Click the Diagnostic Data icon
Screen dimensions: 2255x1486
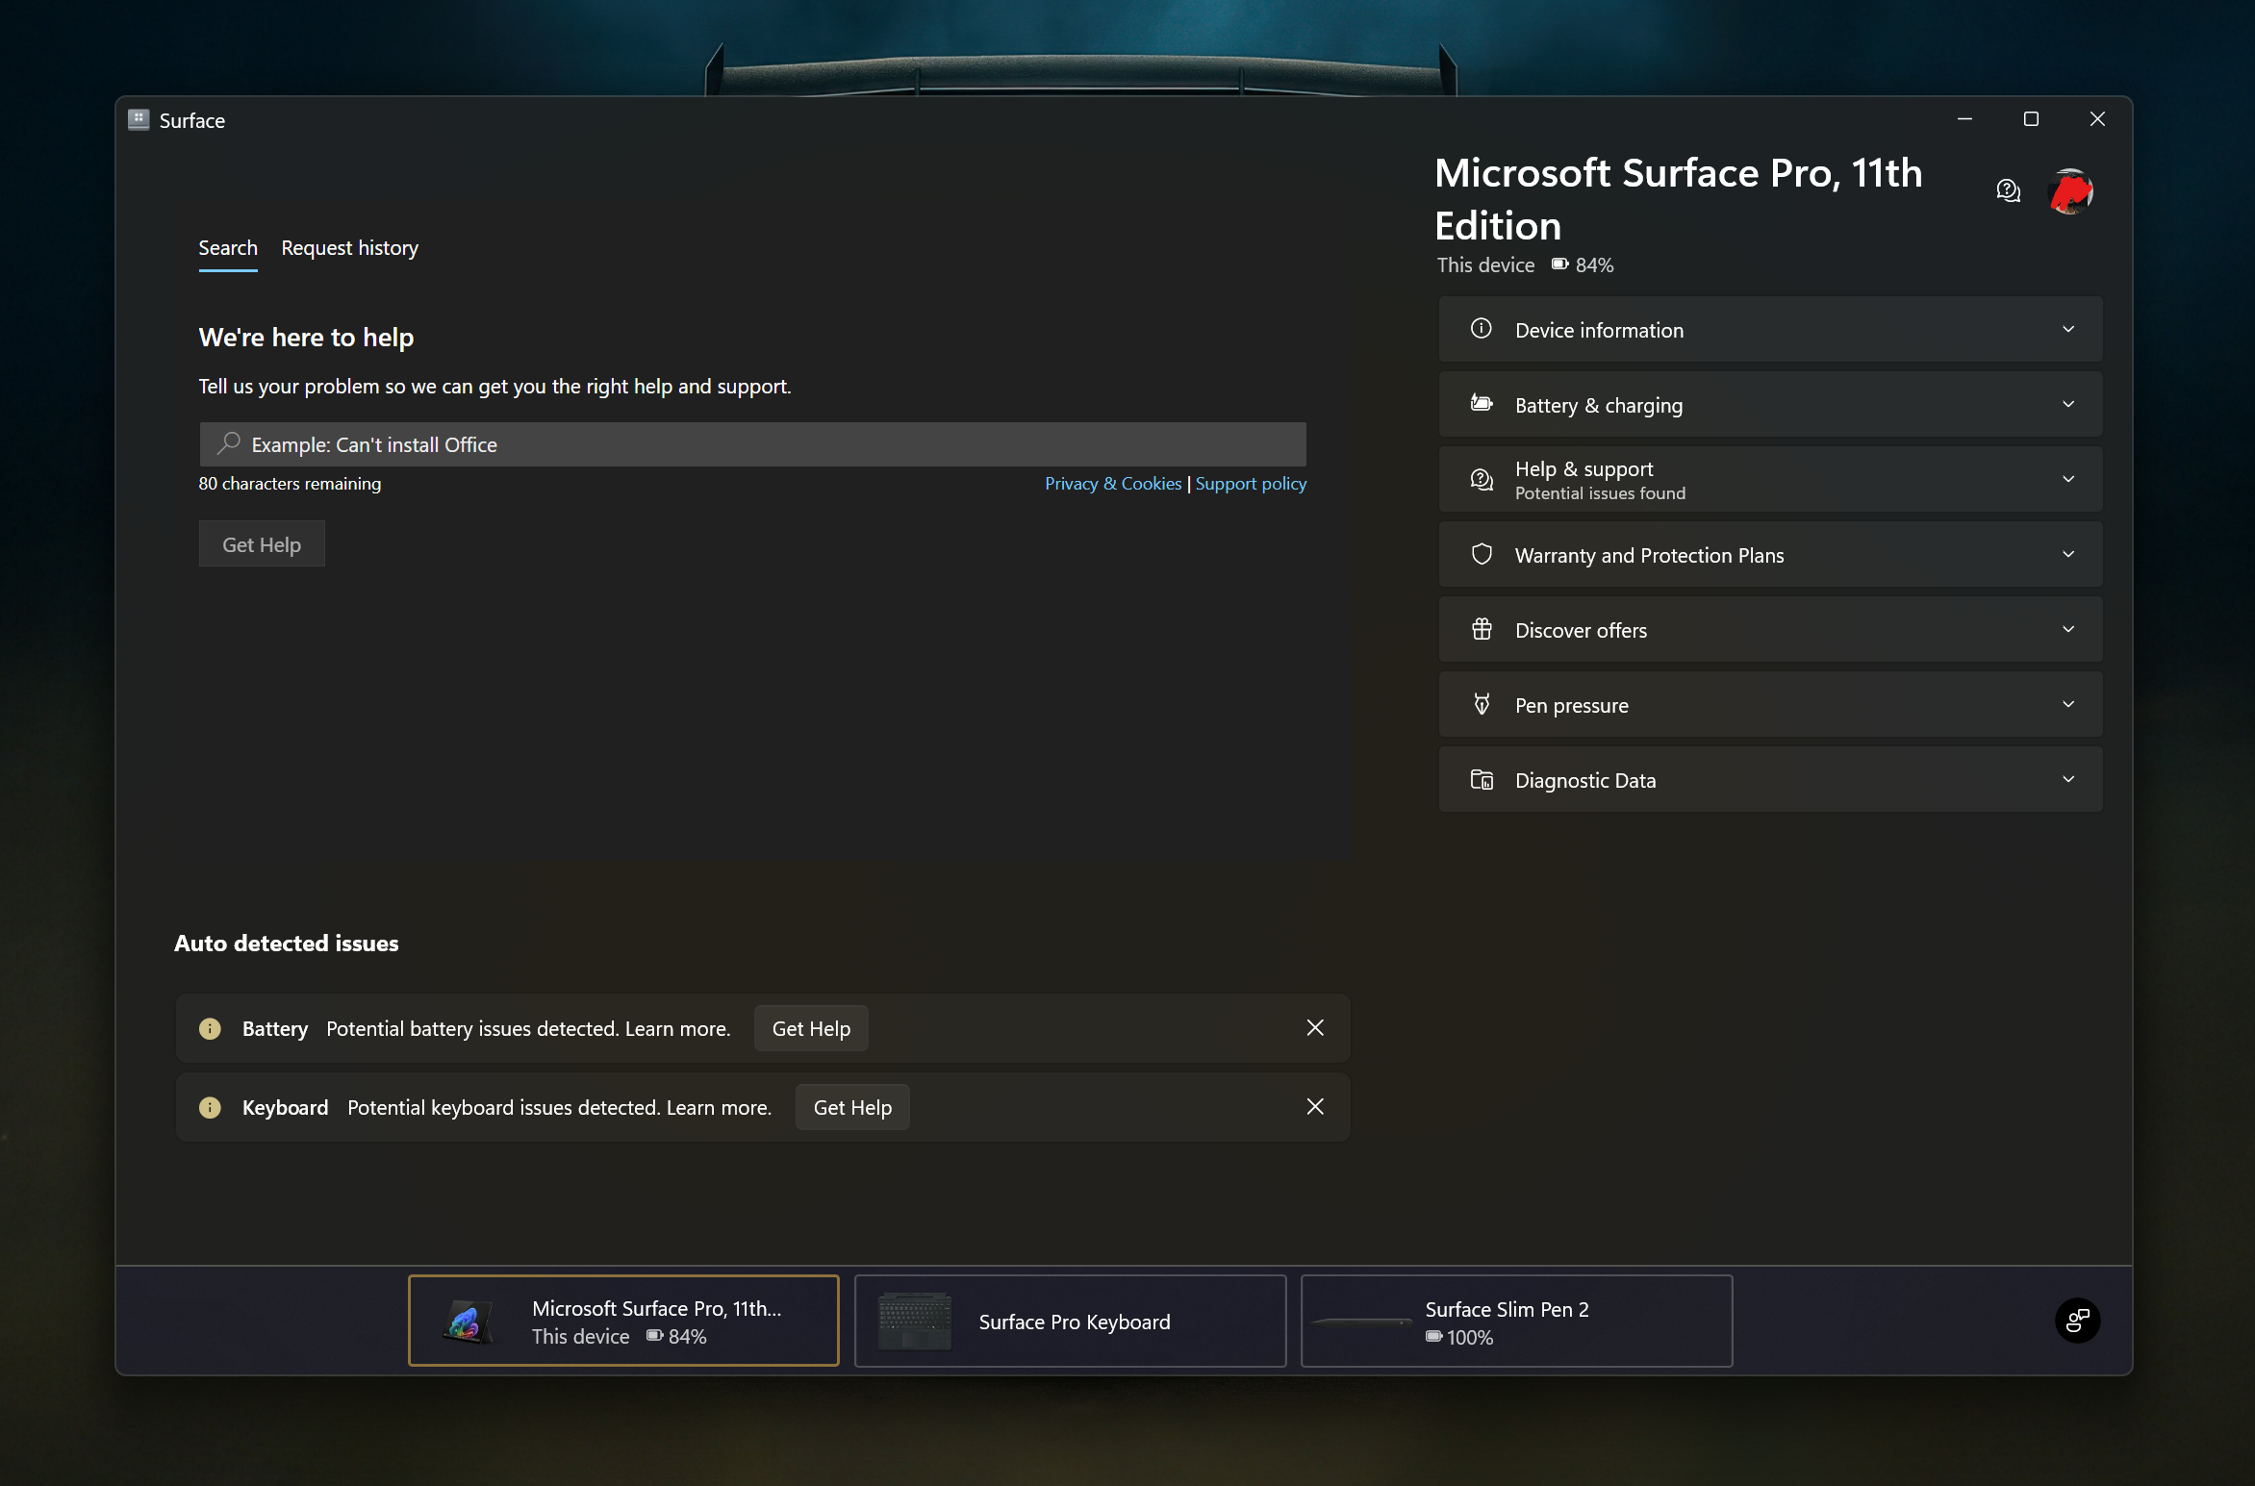(x=1482, y=779)
